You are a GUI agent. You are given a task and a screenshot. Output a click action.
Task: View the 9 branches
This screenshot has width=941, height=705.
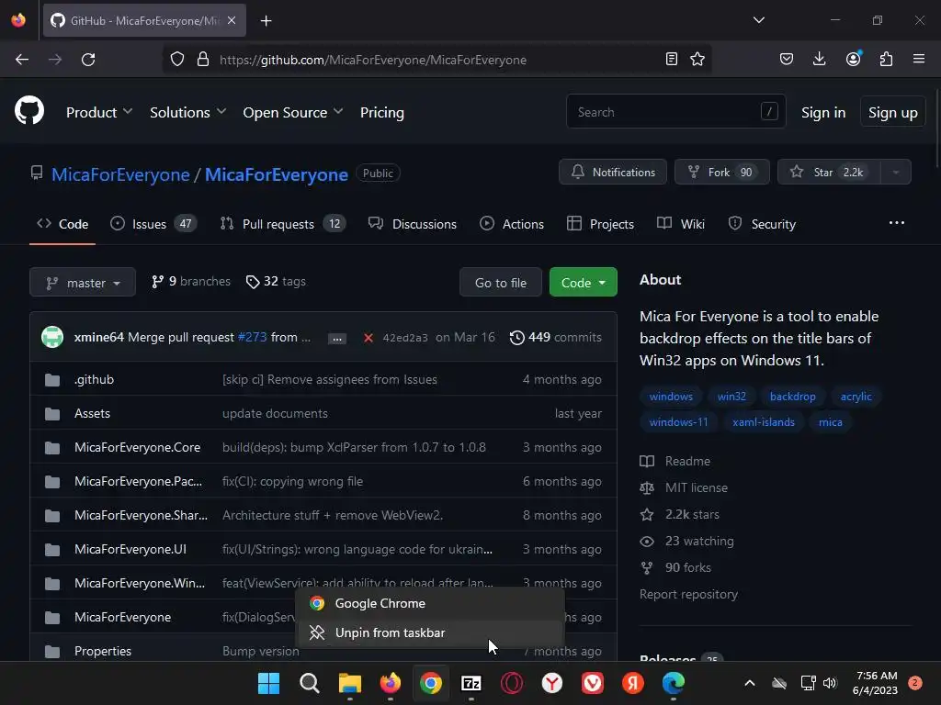click(191, 281)
